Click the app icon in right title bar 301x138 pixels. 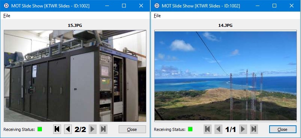[x=157, y=6]
